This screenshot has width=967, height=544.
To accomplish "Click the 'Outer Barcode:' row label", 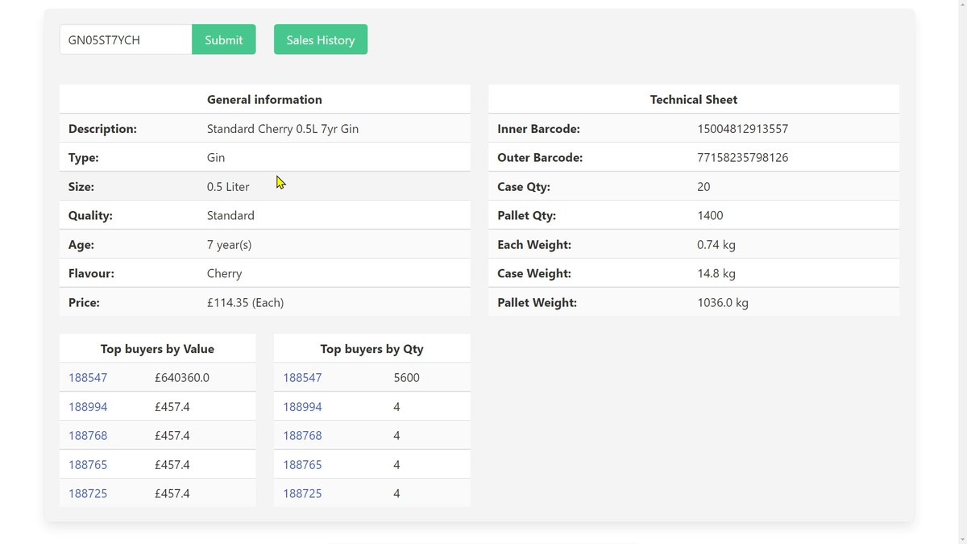I will point(540,157).
